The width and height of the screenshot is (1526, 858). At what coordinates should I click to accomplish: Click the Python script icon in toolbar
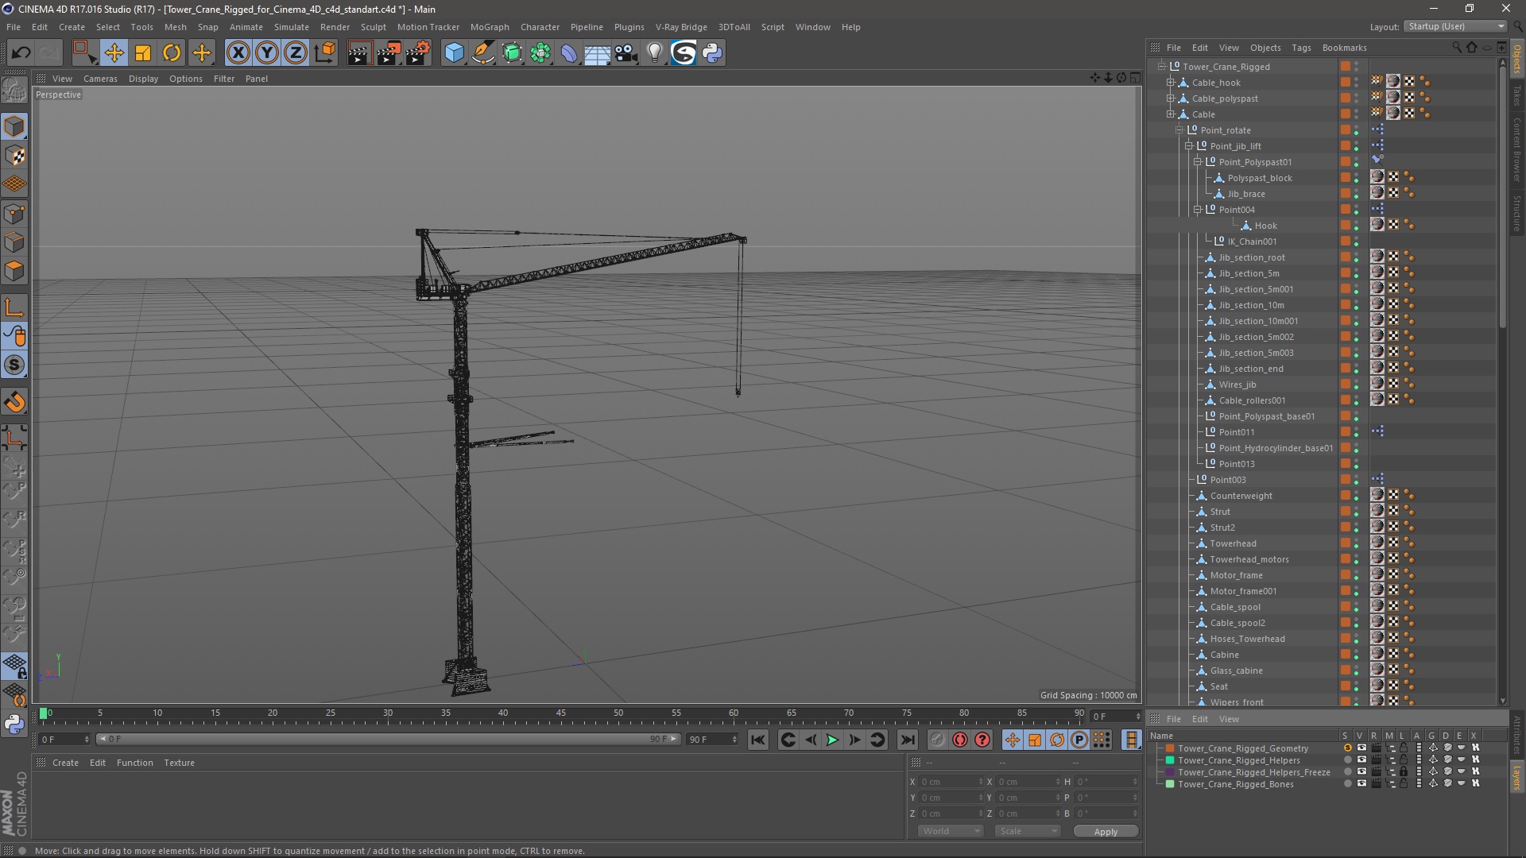point(713,53)
